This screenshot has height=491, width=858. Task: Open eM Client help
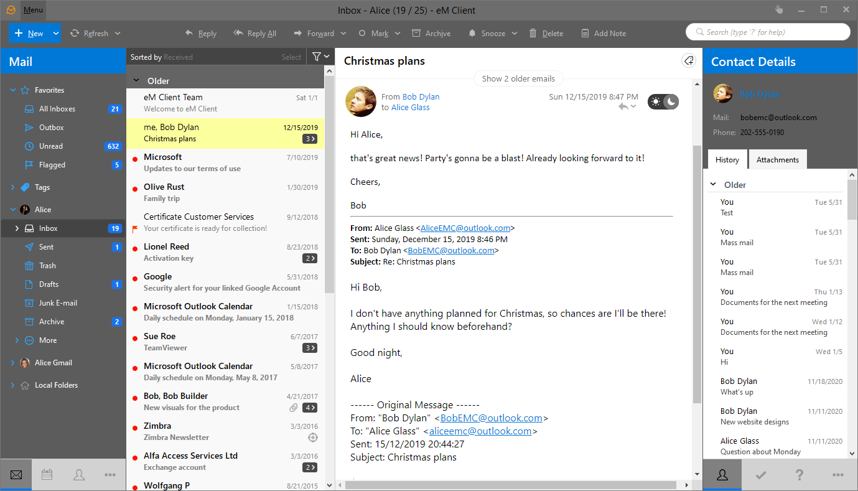(799, 474)
